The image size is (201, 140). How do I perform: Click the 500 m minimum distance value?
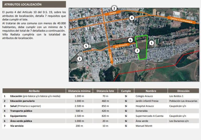tap(79, 111)
